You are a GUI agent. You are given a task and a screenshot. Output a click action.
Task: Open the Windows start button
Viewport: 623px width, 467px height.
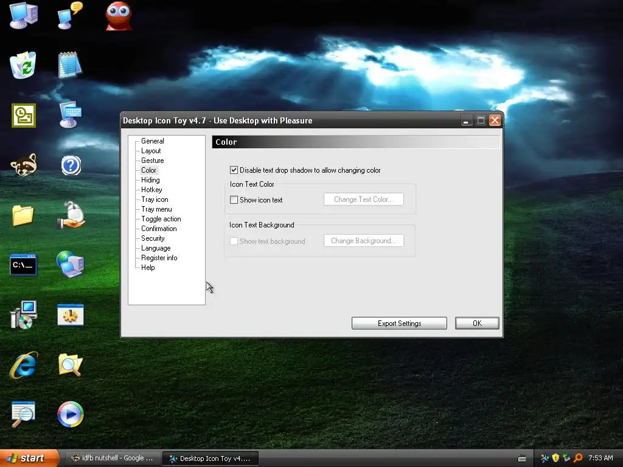(x=29, y=458)
